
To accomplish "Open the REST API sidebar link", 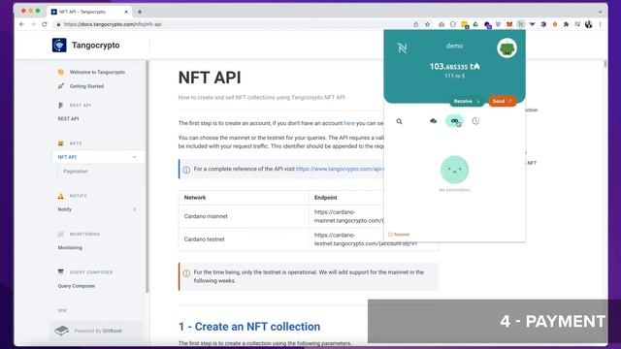I will 68,118.
